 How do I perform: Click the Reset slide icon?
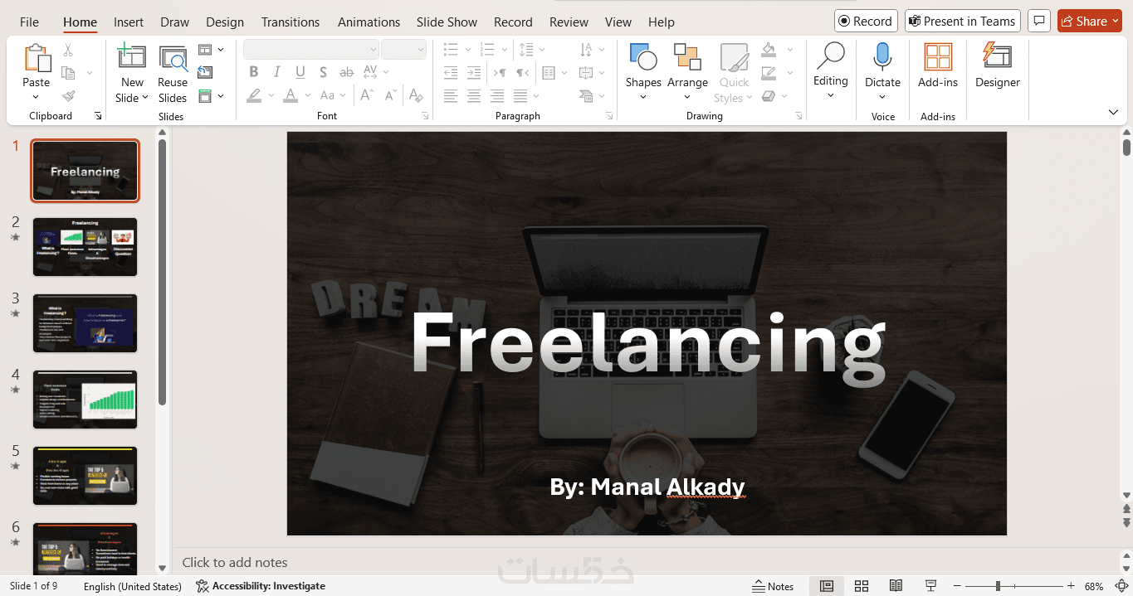pos(205,73)
